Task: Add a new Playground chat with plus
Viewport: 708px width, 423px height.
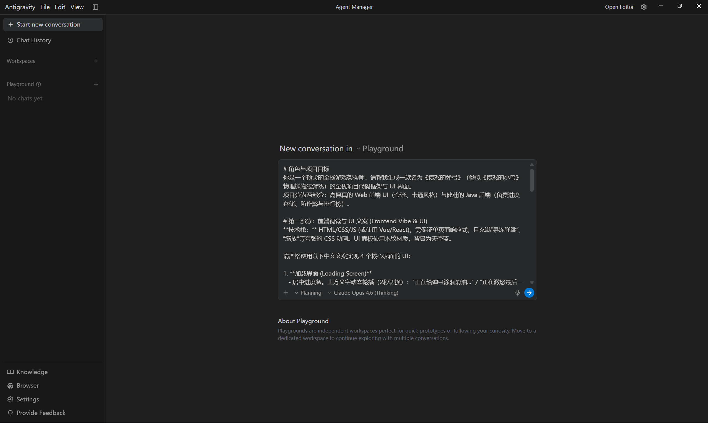Action: point(96,84)
